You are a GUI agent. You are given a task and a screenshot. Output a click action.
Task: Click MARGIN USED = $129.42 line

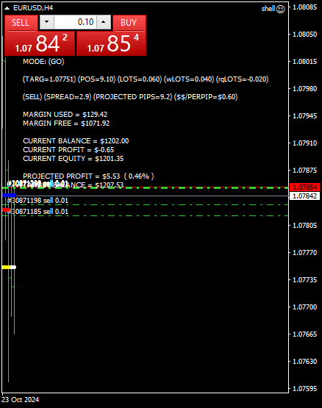pyautogui.click(x=65, y=115)
